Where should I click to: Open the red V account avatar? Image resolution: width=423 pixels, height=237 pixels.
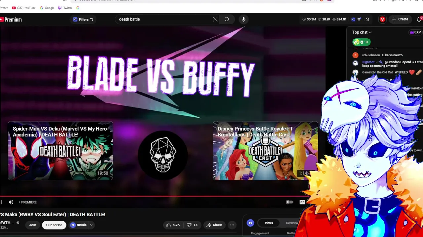[x=382, y=19]
